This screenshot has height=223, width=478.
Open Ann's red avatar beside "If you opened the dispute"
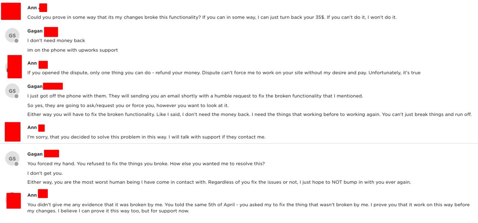(x=15, y=66)
